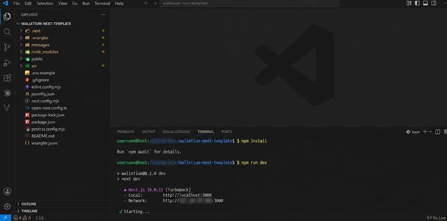
Task: Go back using the left arrow
Action: (146, 3)
